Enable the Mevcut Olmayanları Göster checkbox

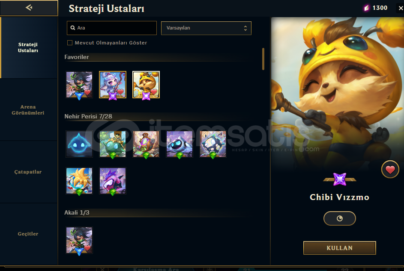click(70, 43)
